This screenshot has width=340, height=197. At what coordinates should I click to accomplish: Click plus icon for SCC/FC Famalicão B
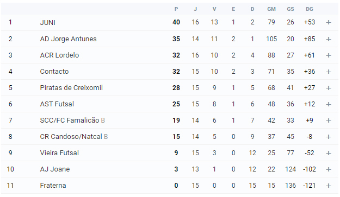coord(328,120)
